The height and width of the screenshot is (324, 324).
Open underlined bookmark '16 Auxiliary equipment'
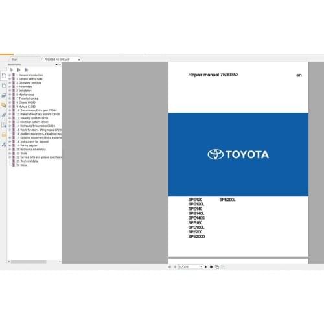[39, 134]
